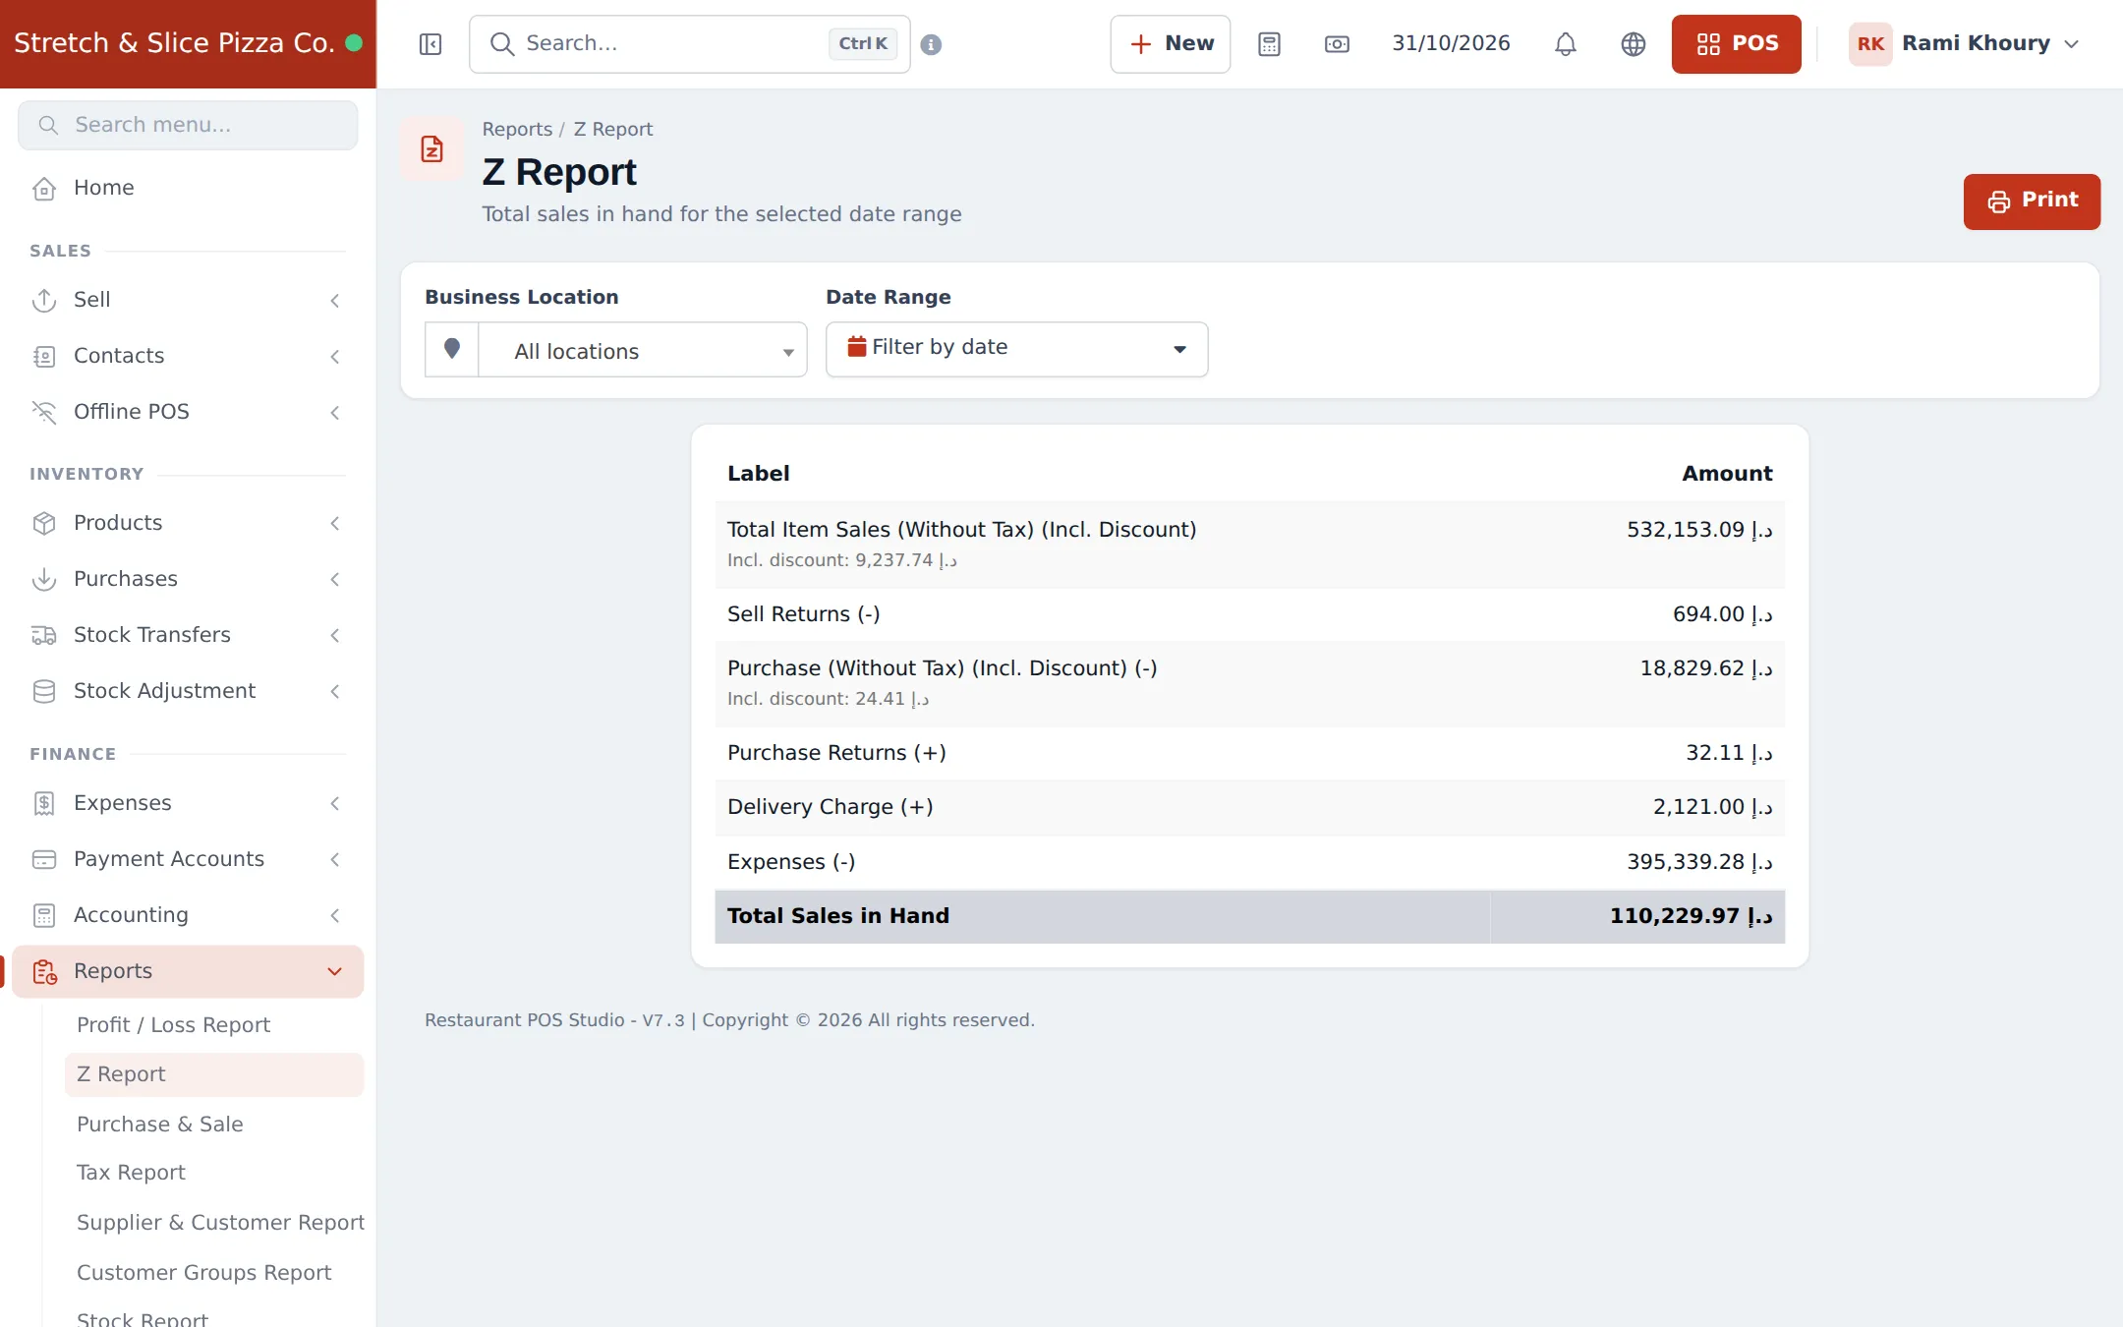
Task: Expand the Stock Adjustment submenu chevron
Action: (x=335, y=691)
